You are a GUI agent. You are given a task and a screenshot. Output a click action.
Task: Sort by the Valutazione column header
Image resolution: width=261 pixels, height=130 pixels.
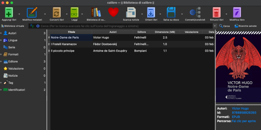191,32
